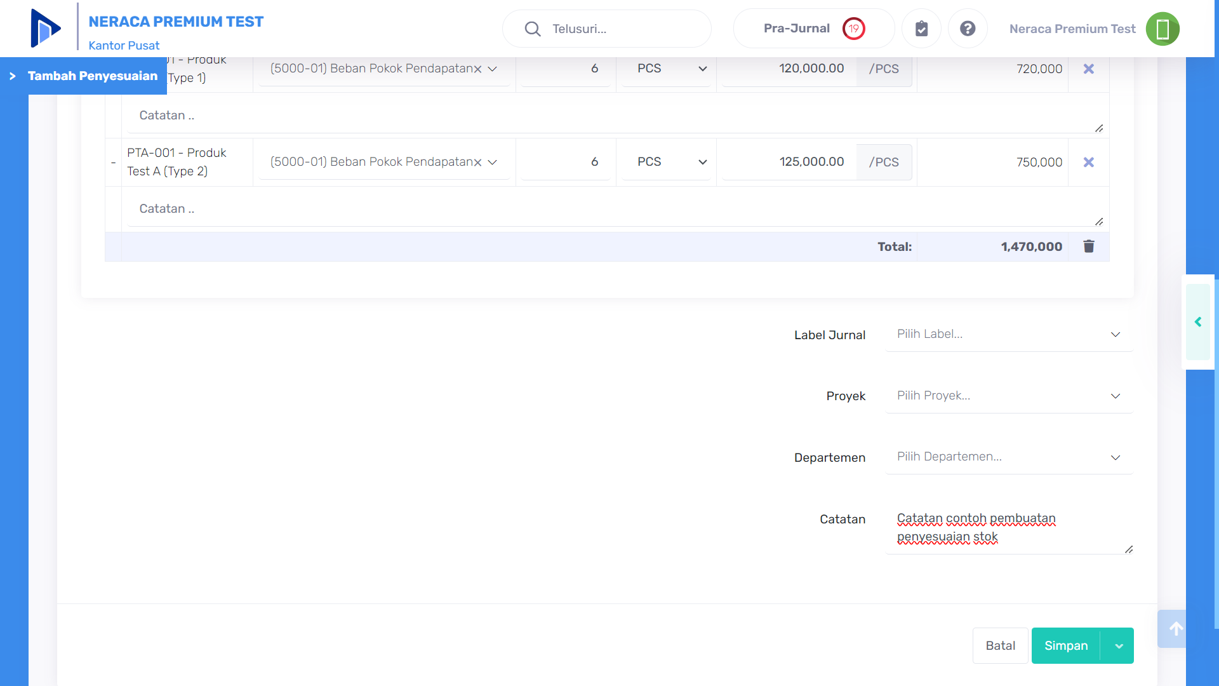
Task: Click the Batal button
Action: click(1000, 646)
